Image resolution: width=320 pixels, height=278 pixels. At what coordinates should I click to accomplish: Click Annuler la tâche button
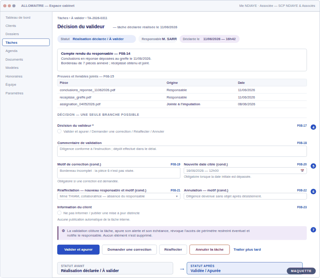tap(209, 249)
